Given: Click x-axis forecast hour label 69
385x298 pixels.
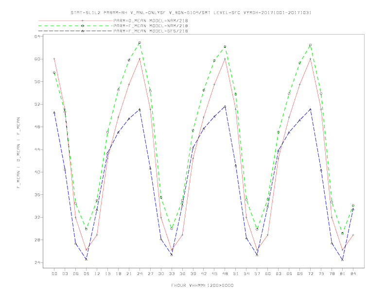Looking at the screenshot, I should click(x=300, y=274).
